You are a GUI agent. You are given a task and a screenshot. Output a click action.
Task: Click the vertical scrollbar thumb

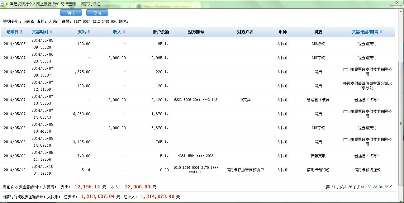click(x=401, y=123)
